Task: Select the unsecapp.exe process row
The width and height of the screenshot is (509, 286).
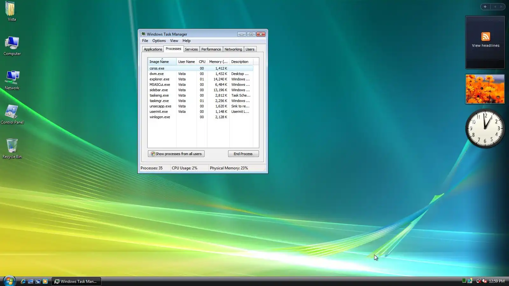Action: [200, 106]
